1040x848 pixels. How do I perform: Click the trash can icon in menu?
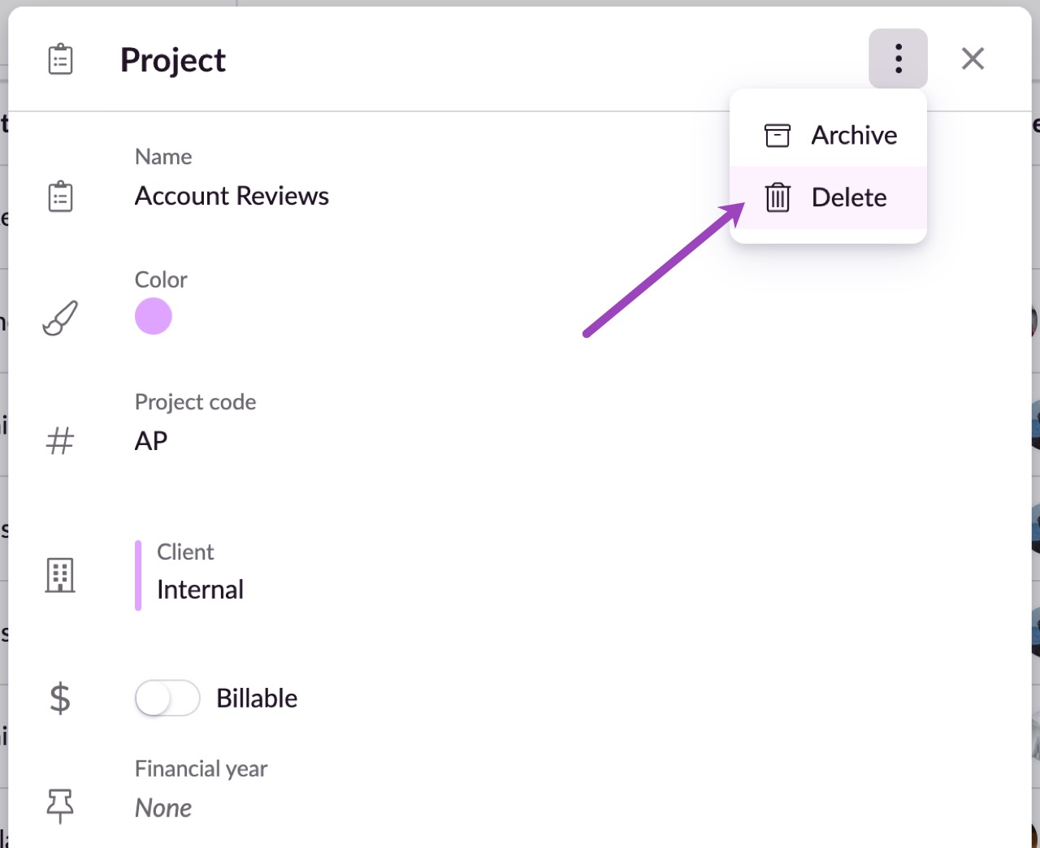pyautogui.click(x=778, y=197)
